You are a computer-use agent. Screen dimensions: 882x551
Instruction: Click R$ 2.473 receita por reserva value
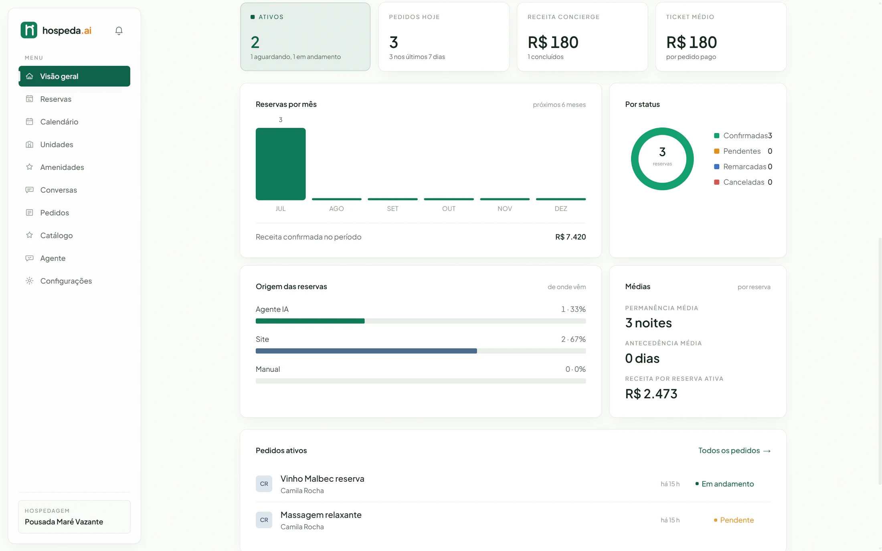pos(651,394)
